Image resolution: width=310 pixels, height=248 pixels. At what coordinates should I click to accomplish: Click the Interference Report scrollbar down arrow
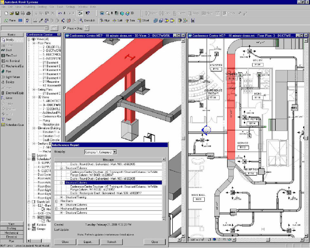(164, 219)
